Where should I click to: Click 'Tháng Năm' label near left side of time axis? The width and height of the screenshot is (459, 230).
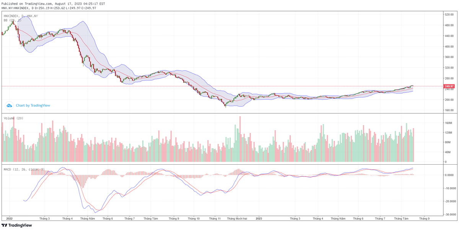(87, 219)
